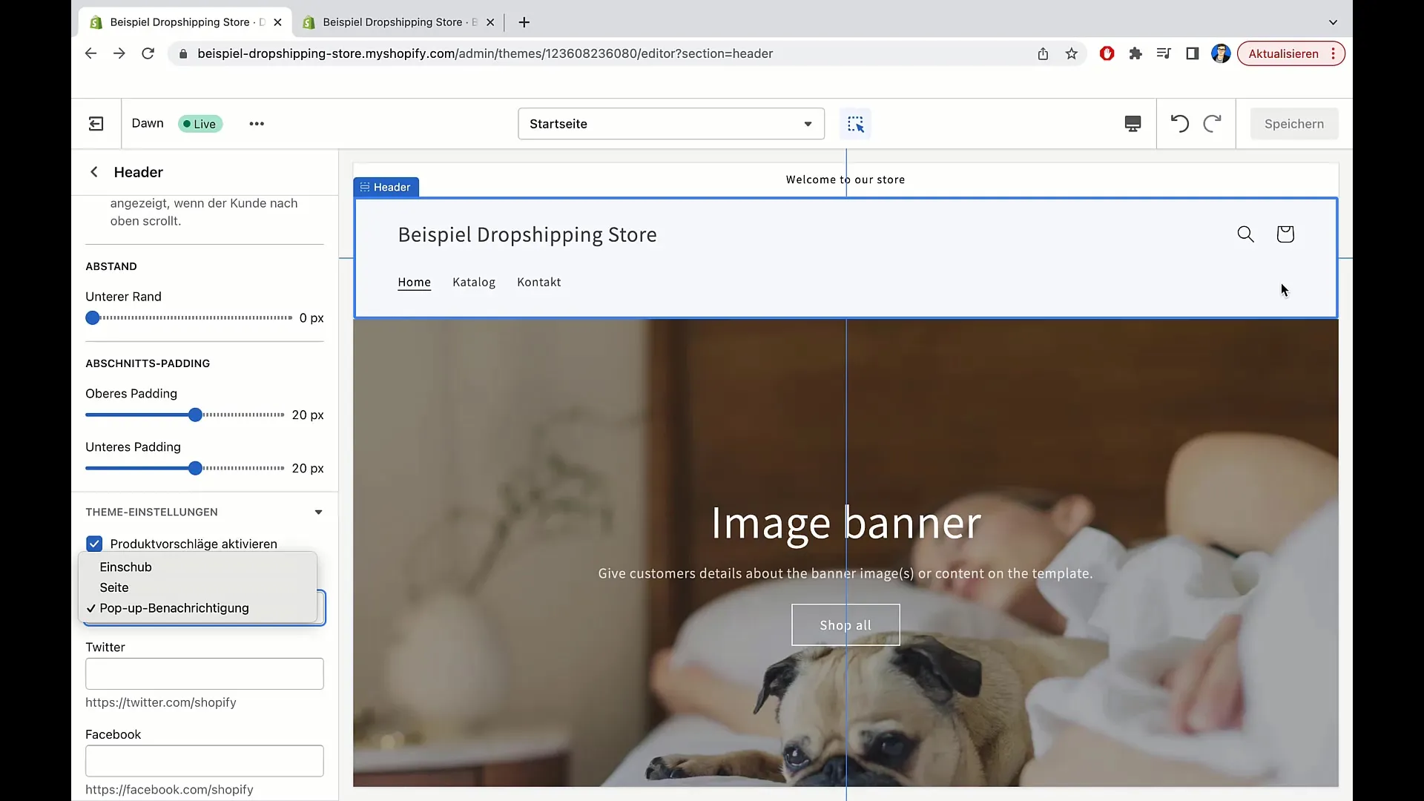1424x801 pixels.
Task: Select Einschub radio option
Action: coord(125,567)
